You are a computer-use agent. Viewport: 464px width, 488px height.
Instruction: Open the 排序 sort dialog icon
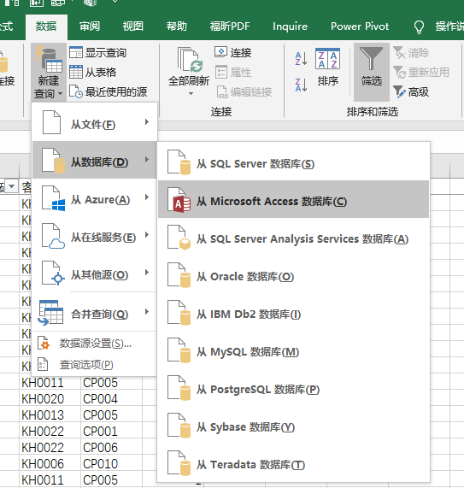pos(327,58)
